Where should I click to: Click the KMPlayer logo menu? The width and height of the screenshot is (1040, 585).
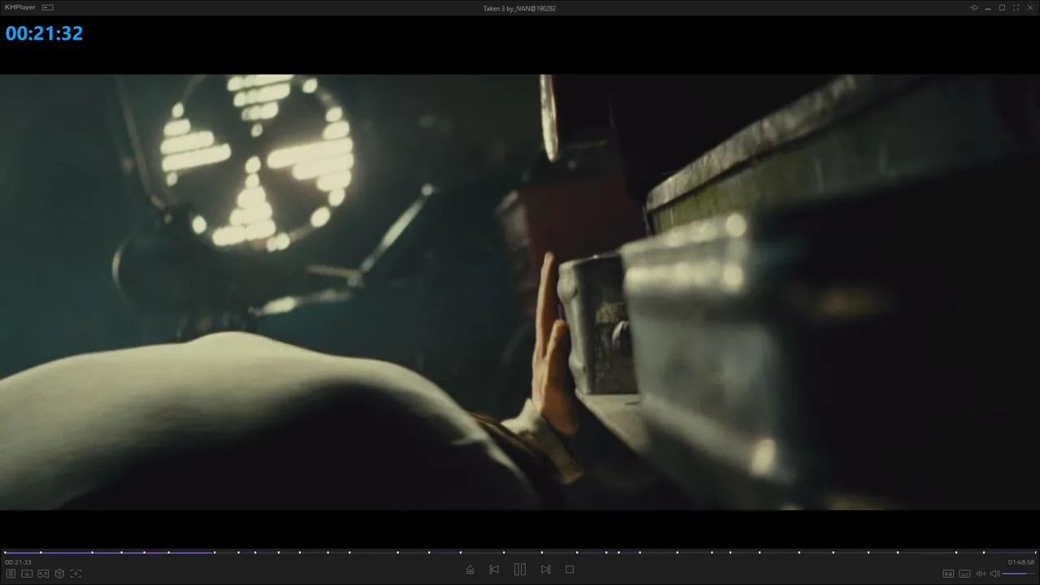tap(21, 7)
